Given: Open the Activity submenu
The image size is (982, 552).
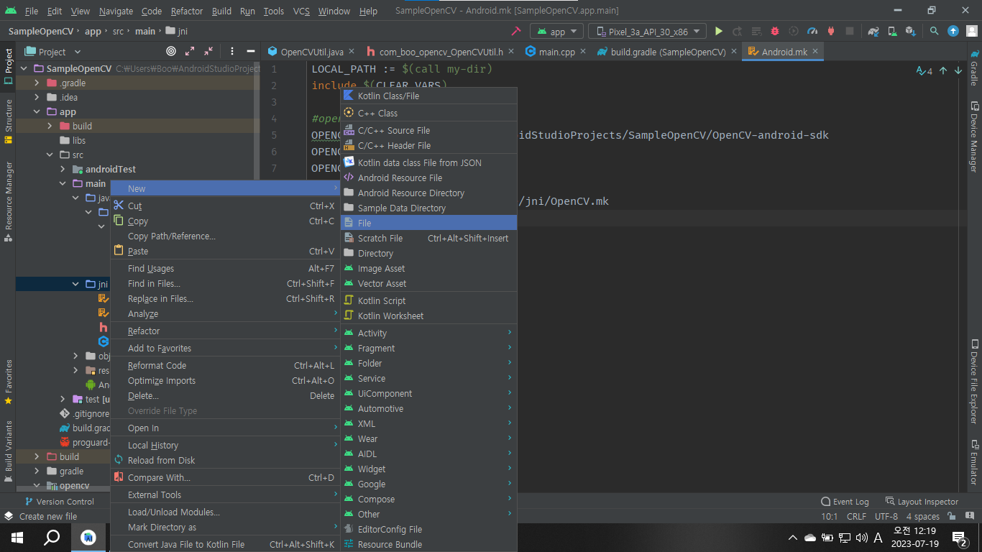Looking at the screenshot, I should click(428, 333).
